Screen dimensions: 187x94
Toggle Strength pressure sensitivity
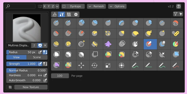pyautogui.click(x=40, y=64)
